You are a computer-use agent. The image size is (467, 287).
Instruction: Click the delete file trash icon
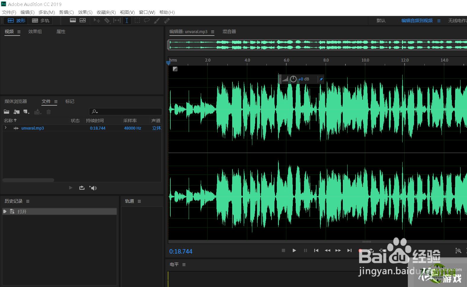coord(49,112)
